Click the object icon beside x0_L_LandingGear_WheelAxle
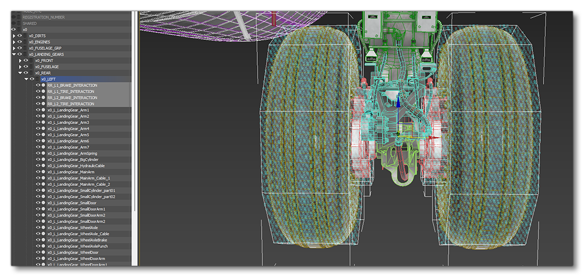This screenshot has height=277, width=584. [43, 228]
